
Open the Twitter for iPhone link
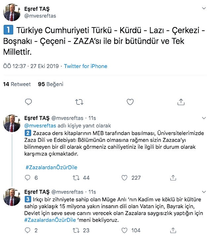85,66
